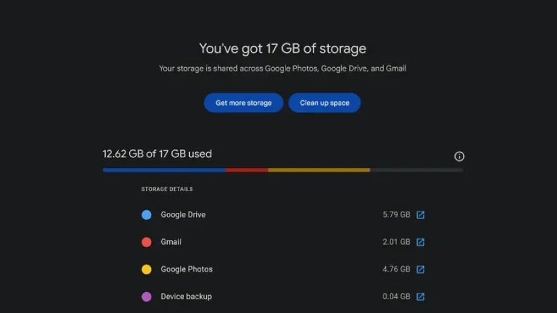Open Gmail storage external link icon

420,242
